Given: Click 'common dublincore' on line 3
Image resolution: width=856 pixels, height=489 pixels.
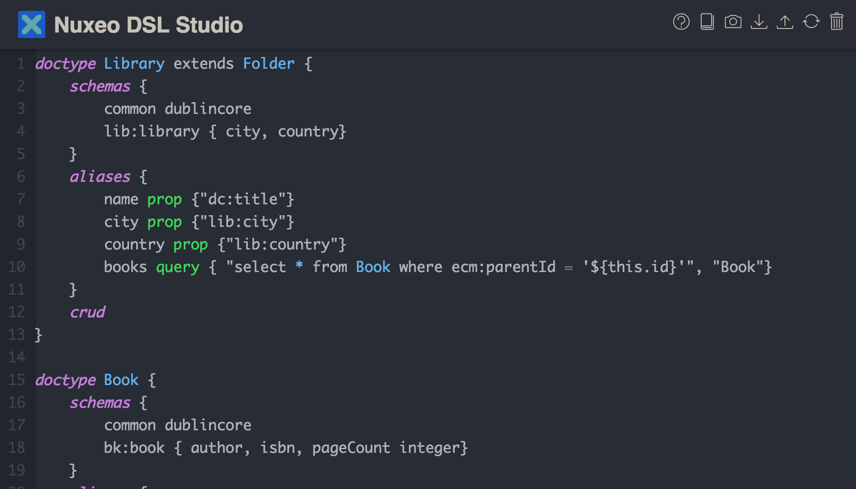Looking at the screenshot, I should [178, 109].
